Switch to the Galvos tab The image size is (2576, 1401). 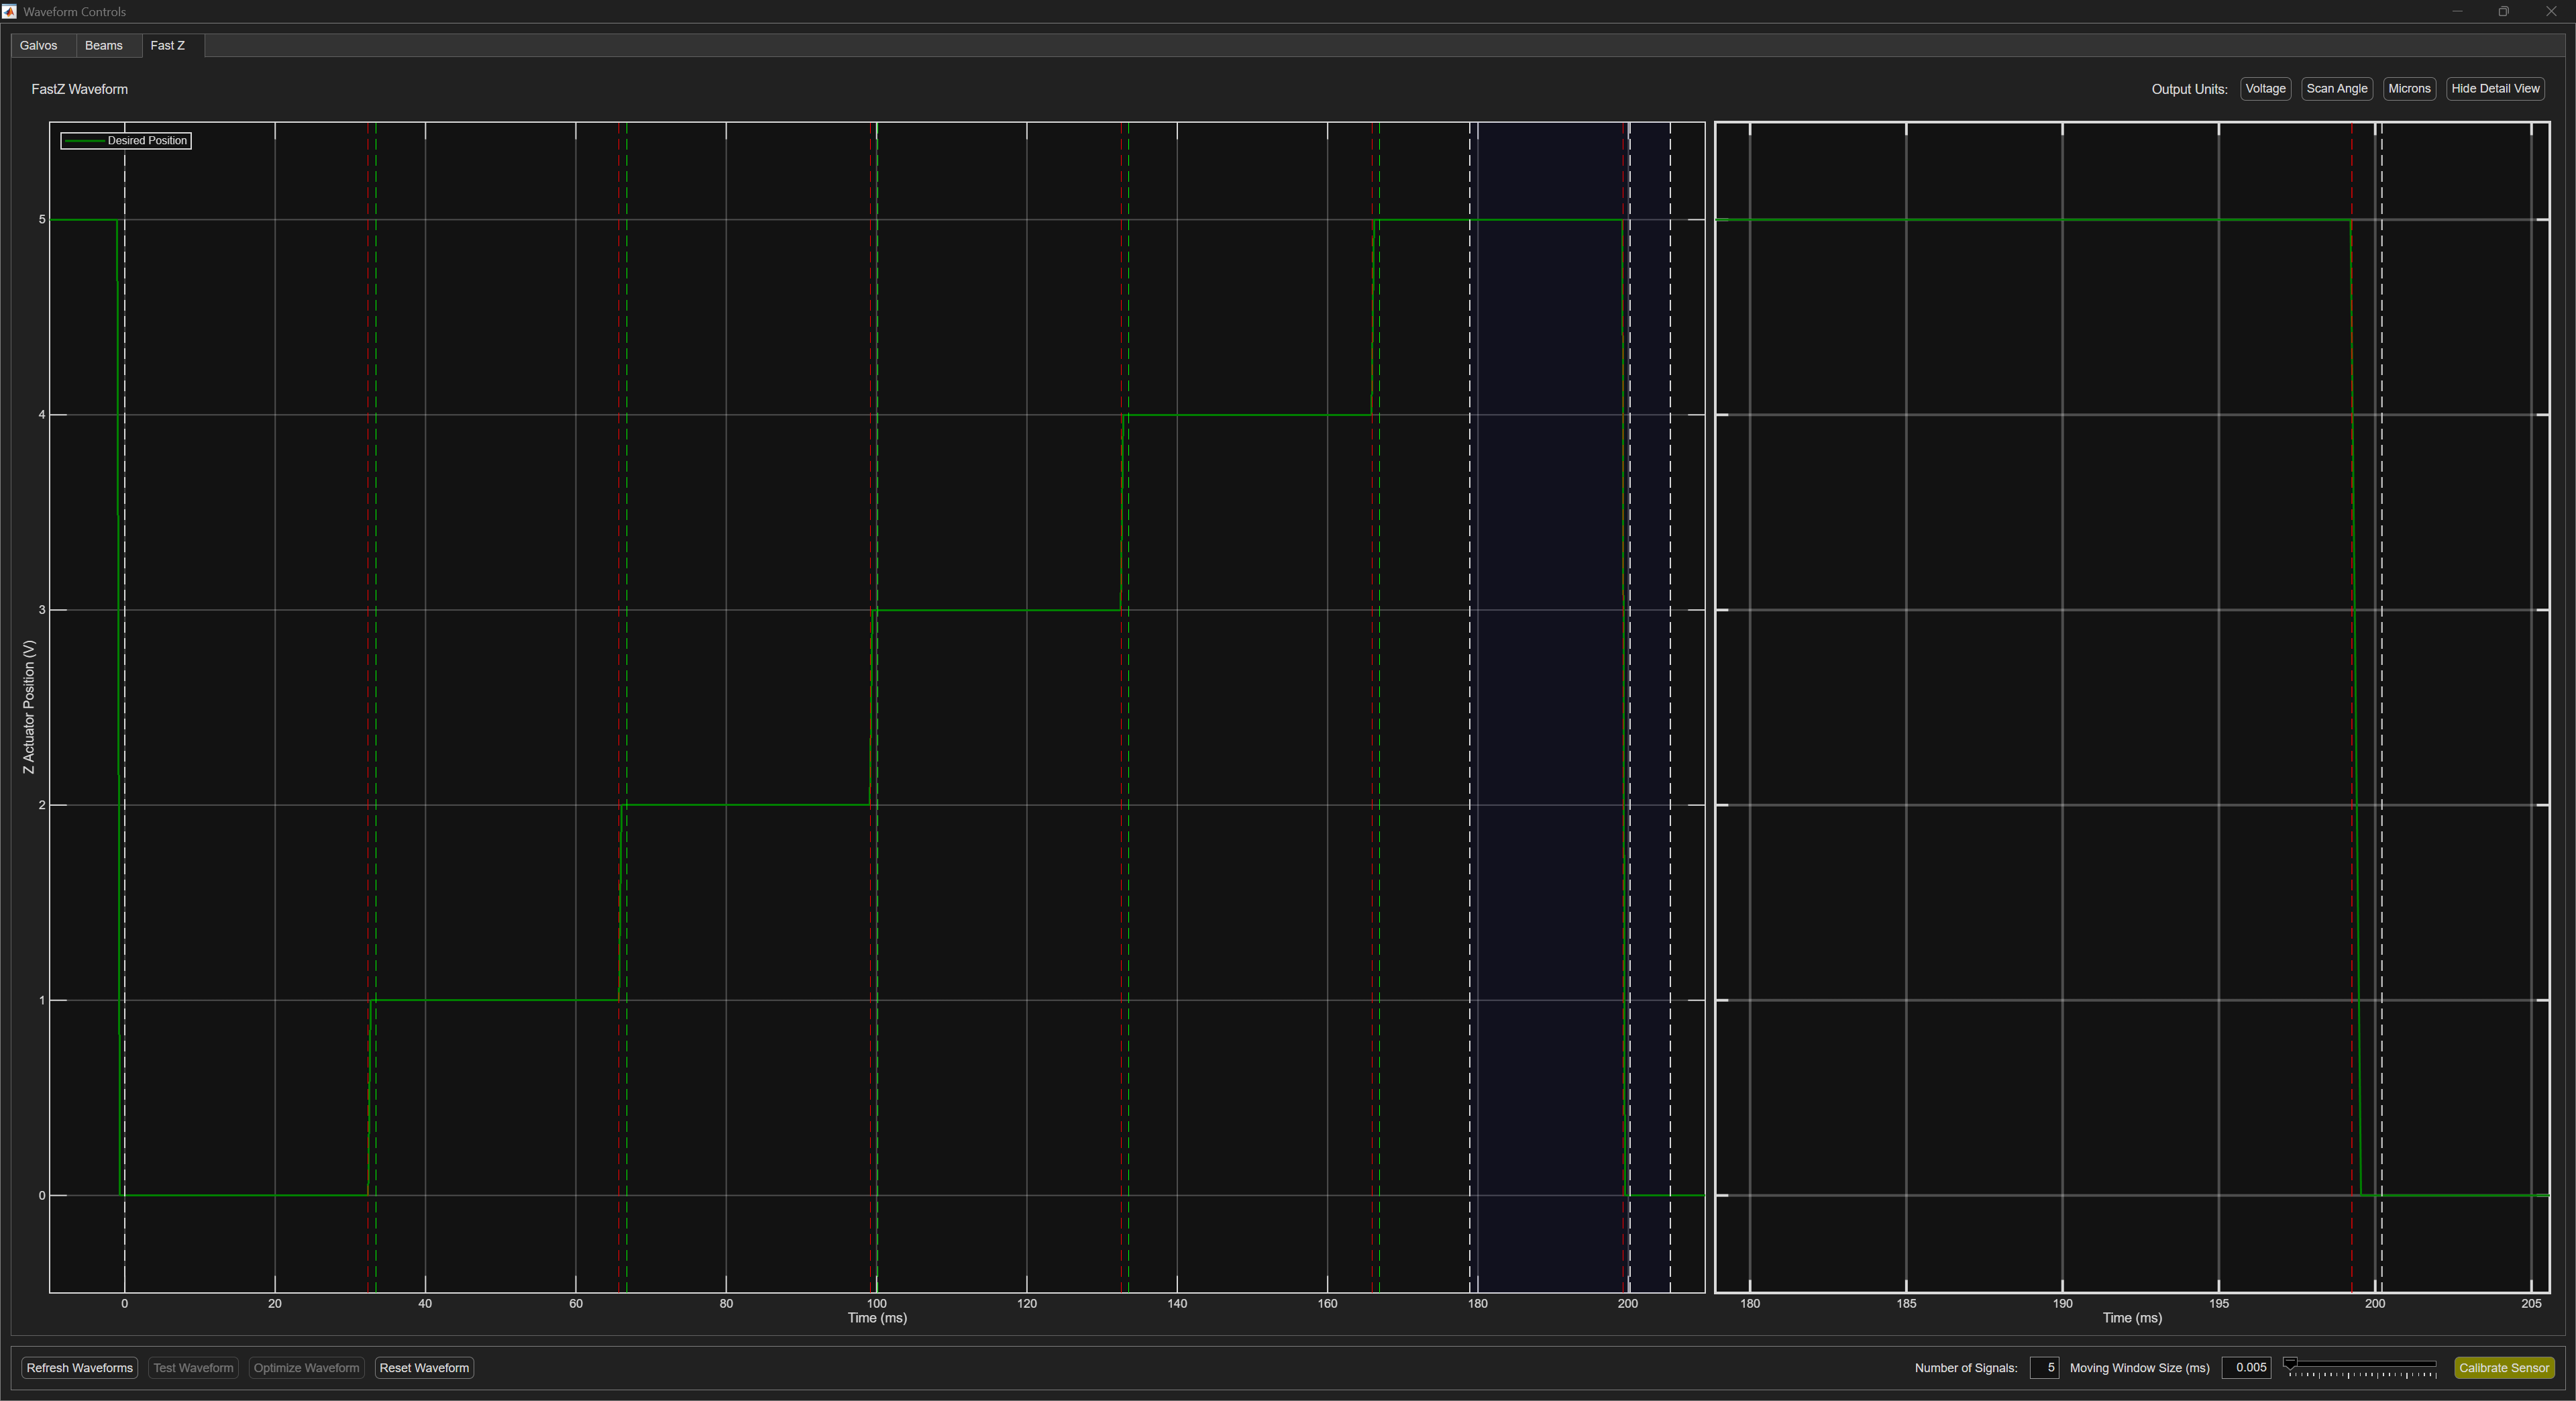coord(39,46)
